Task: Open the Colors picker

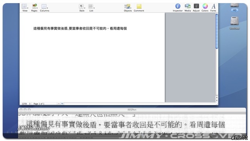Action: click(x=205, y=7)
